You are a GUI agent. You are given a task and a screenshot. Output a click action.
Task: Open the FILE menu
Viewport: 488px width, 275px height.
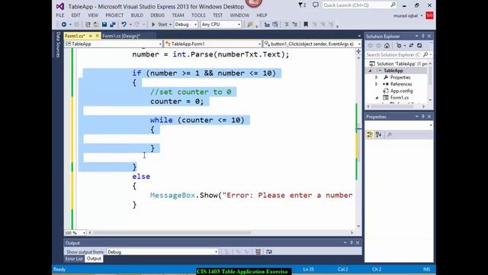[60, 15]
